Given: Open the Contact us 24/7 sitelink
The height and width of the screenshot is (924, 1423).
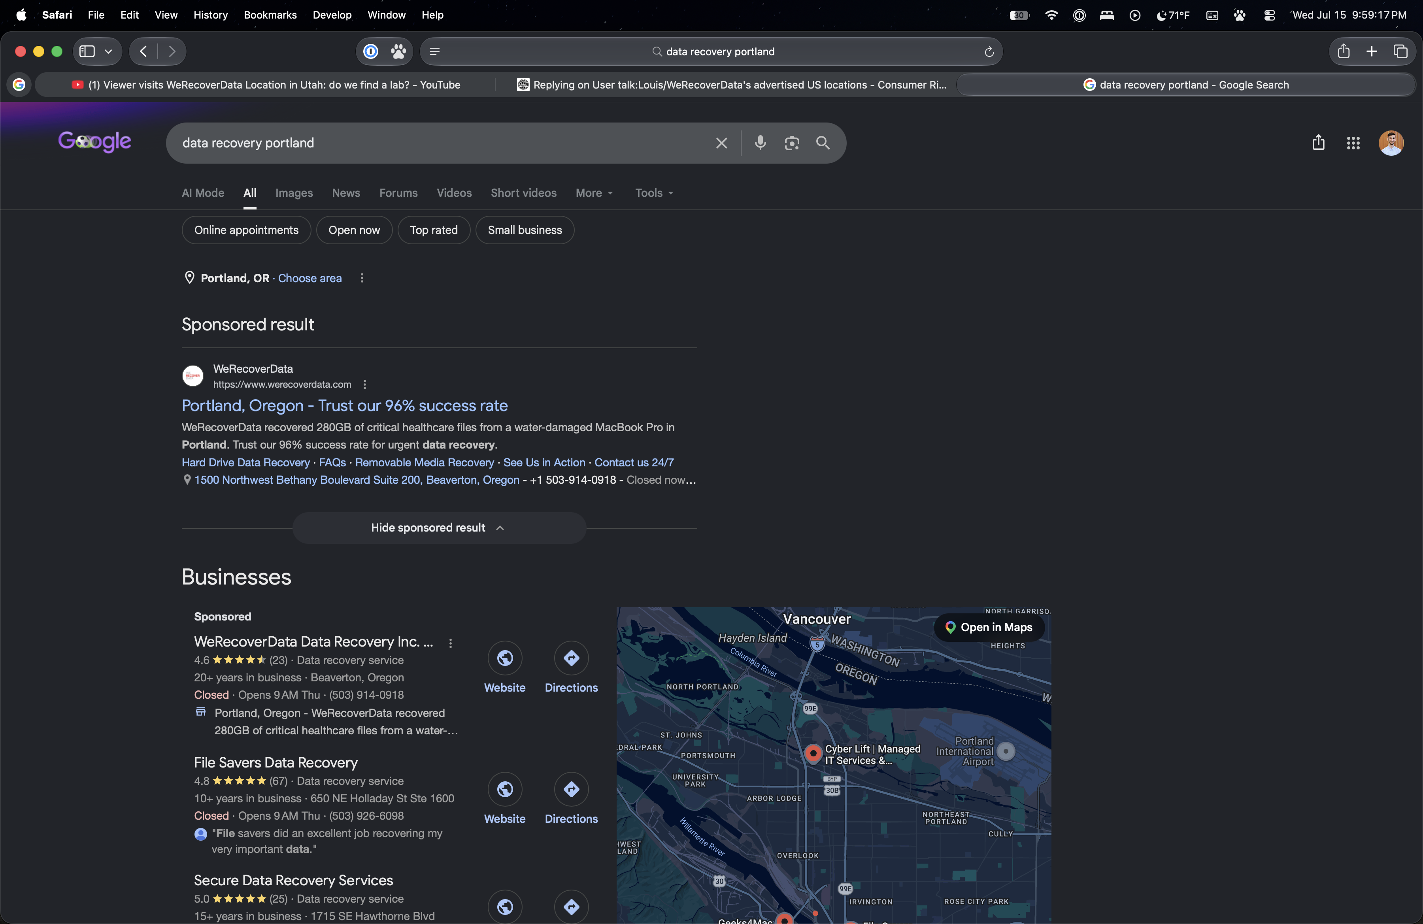Looking at the screenshot, I should [x=634, y=463].
